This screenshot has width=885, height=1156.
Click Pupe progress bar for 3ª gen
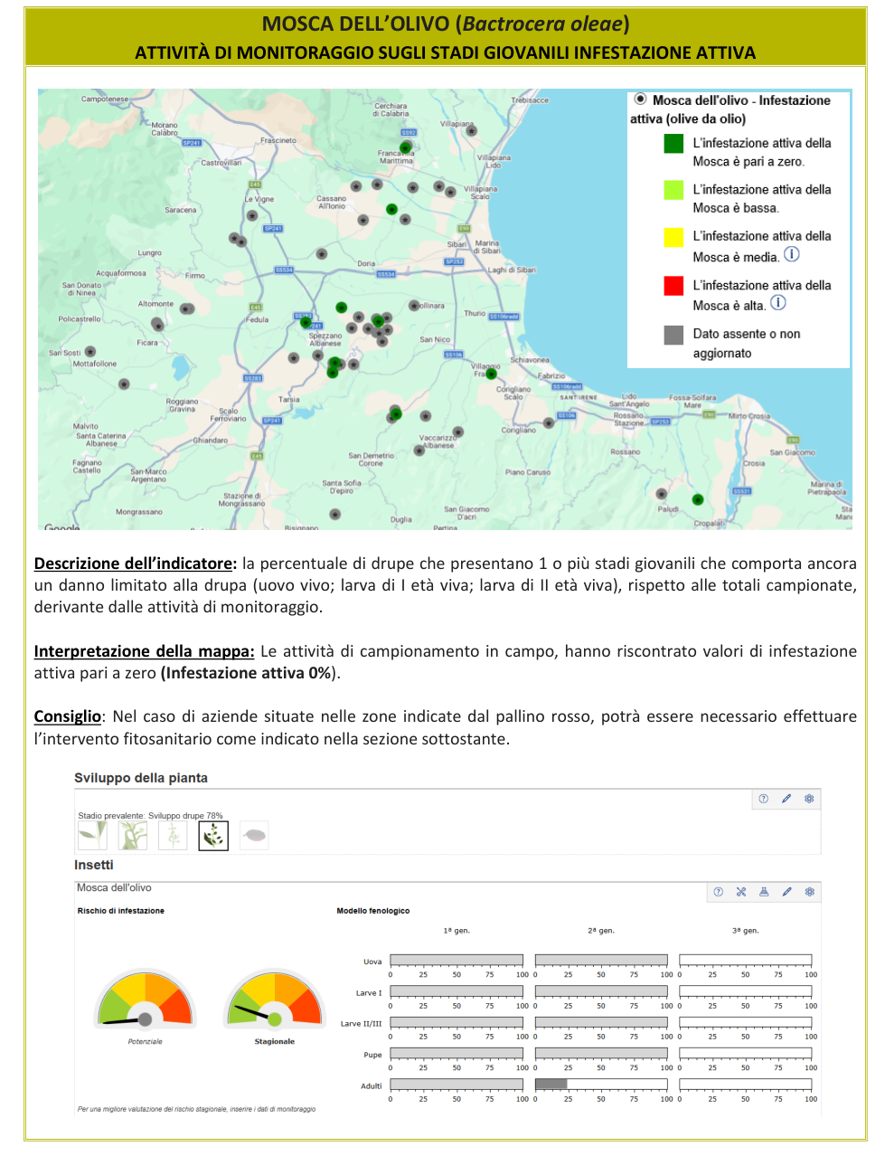tap(746, 1053)
